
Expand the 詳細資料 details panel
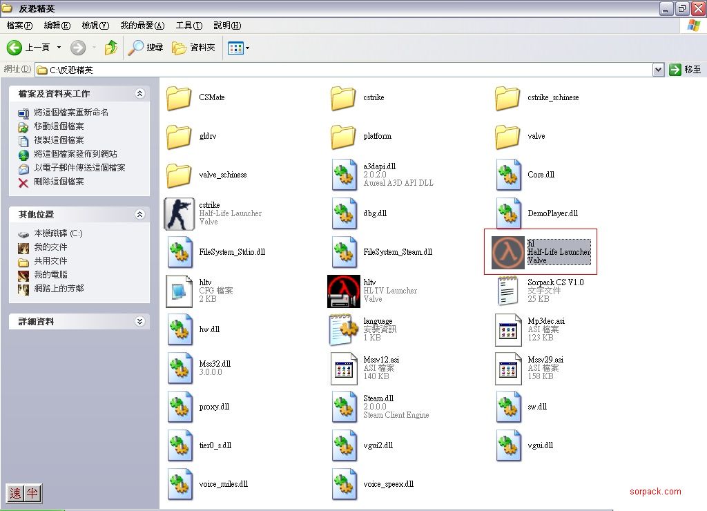click(x=140, y=322)
